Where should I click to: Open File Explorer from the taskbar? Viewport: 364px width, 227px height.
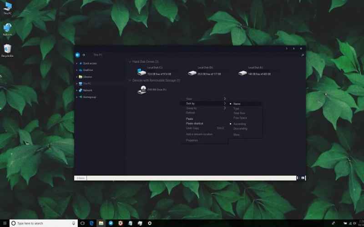pyautogui.click(x=101, y=223)
